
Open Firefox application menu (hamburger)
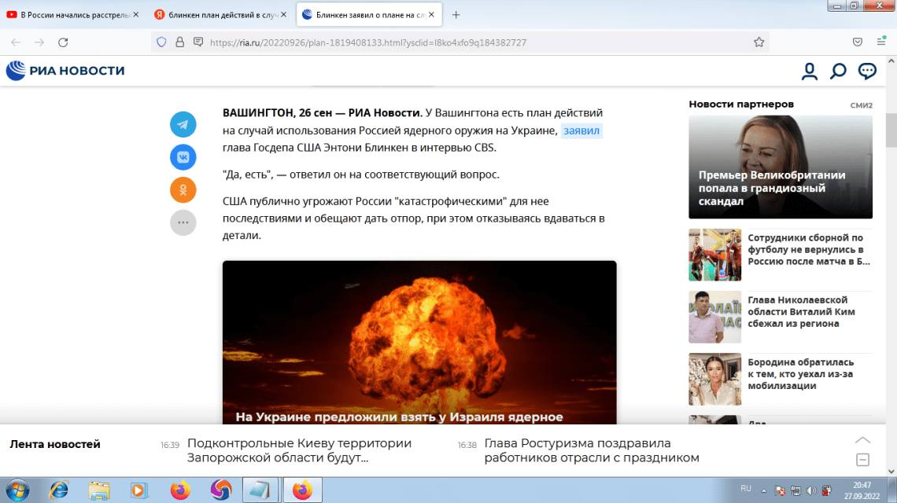coord(882,42)
